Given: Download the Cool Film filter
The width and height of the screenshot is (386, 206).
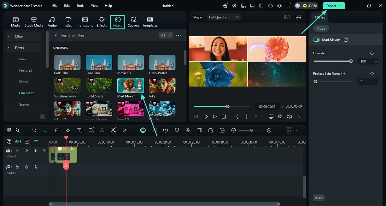Looking at the screenshot, I should pyautogui.click(x=108, y=65).
